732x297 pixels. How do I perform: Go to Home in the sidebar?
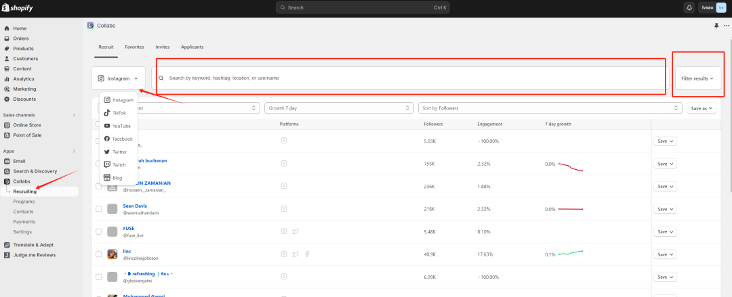pyautogui.click(x=20, y=28)
